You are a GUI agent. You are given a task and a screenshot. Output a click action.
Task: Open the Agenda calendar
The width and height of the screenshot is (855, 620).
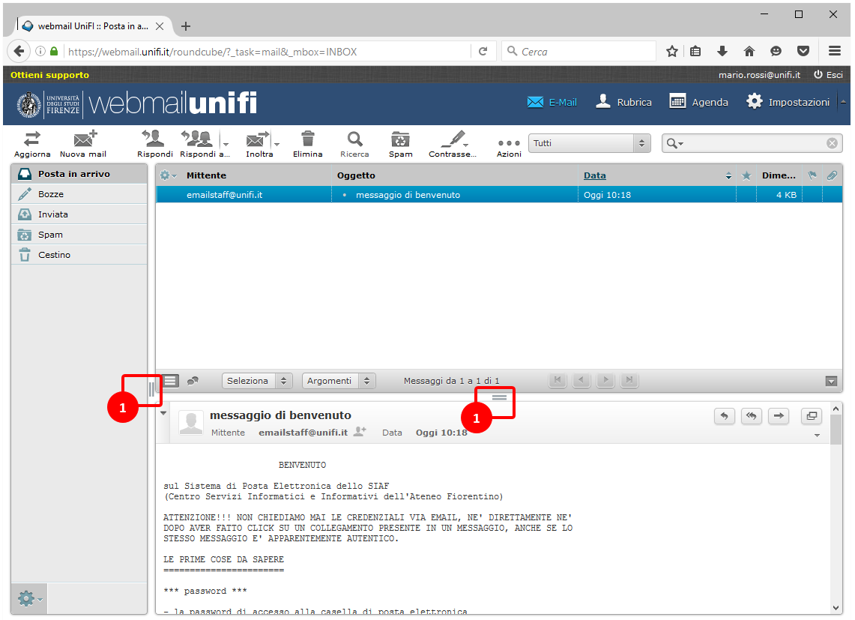coord(698,101)
